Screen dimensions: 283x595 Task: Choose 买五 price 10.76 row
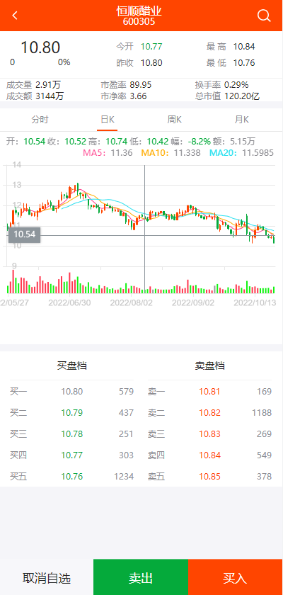tap(72, 477)
